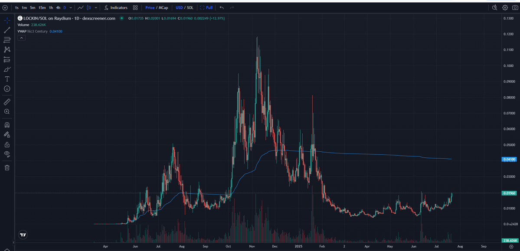520x251 pixels.
Task: Switch to the 4h timeframe
Action: [x=58, y=7]
